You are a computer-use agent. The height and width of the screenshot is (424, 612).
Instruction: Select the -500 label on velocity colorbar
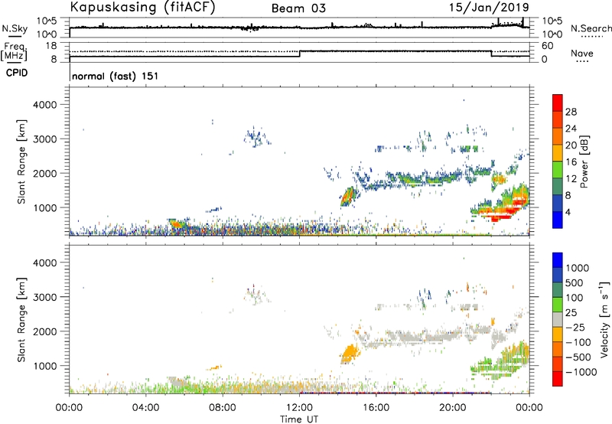[x=578, y=357]
